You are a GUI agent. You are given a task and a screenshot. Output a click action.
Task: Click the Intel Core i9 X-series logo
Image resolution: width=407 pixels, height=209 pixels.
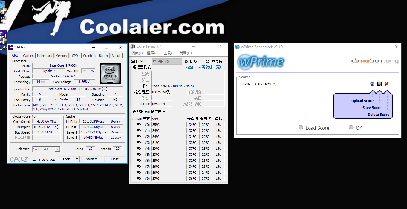pyautogui.click(x=110, y=74)
